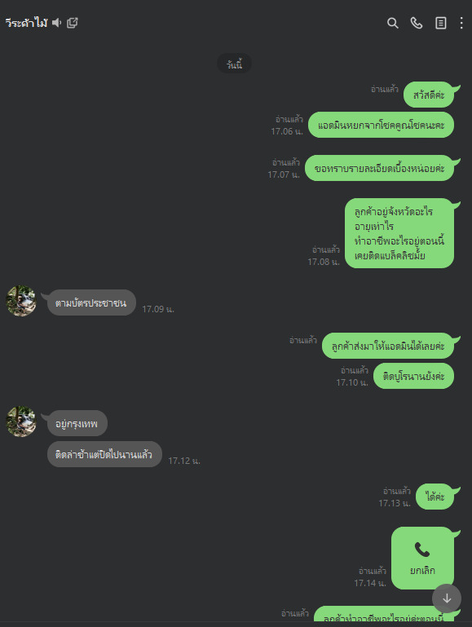
Task: Click the cancelled call phone icon bubble
Action: pos(422,558)
